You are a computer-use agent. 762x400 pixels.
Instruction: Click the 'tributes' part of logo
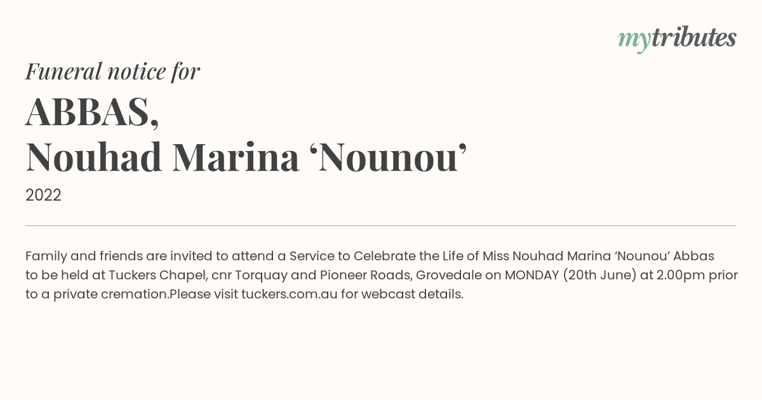(694, 37)
